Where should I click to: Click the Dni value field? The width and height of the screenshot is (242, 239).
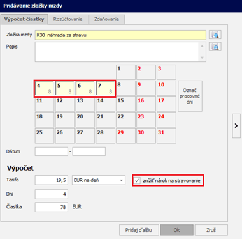coord(52,194)
